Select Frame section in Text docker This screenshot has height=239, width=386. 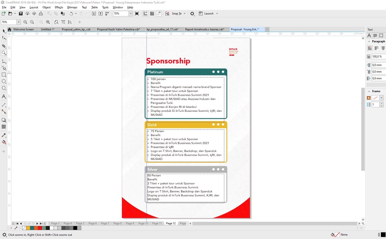pos(381,35)
